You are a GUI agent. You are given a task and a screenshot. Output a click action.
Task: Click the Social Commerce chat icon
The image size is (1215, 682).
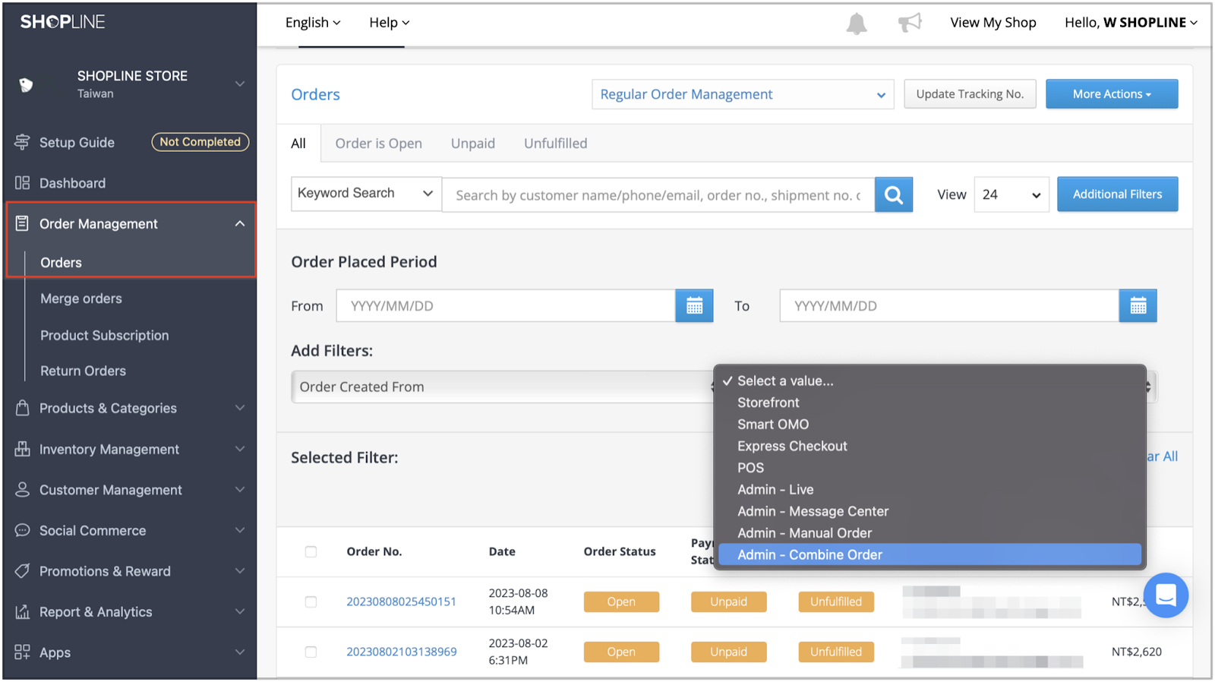(x=22, y=530)
